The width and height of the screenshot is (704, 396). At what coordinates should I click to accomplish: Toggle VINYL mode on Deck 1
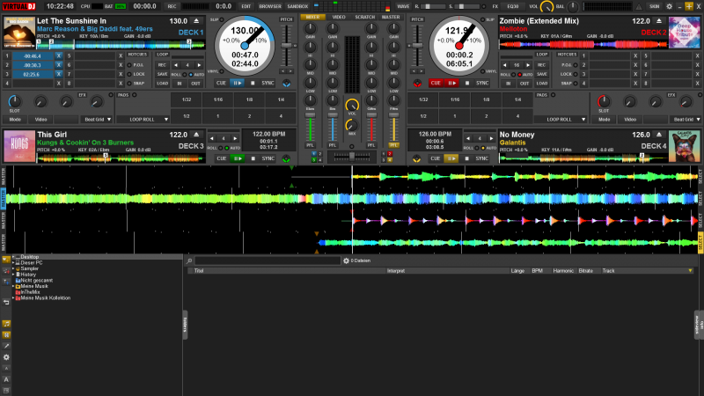(x=222, y=71)
